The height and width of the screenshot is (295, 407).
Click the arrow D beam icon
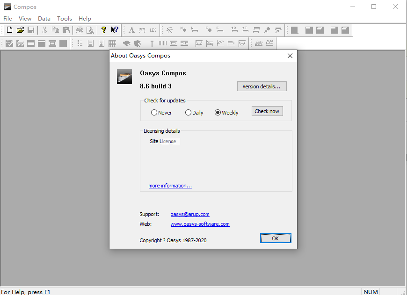[x=234, y=30]
